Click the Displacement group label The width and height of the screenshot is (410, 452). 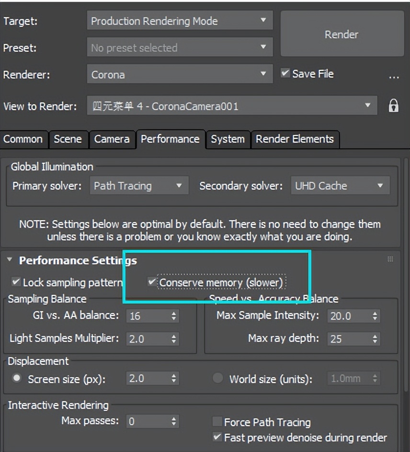[38, 361]
